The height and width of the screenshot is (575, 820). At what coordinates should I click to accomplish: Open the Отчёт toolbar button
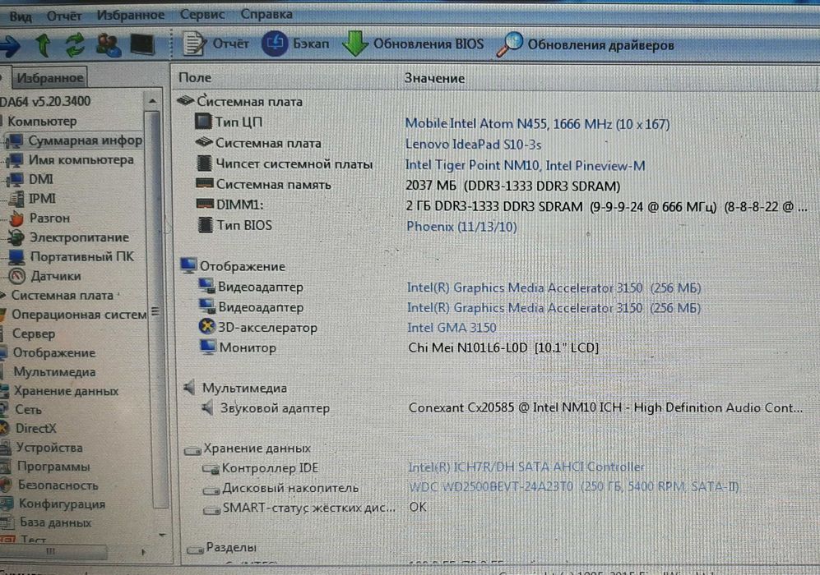point(215,44)
